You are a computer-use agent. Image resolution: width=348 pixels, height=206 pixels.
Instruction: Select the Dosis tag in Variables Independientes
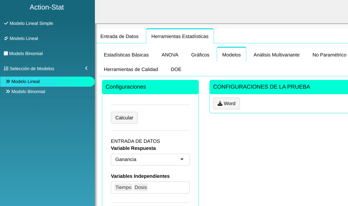[141, 187]
